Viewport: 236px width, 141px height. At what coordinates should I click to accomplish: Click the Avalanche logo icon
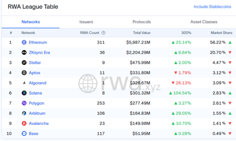coord(24,123)
